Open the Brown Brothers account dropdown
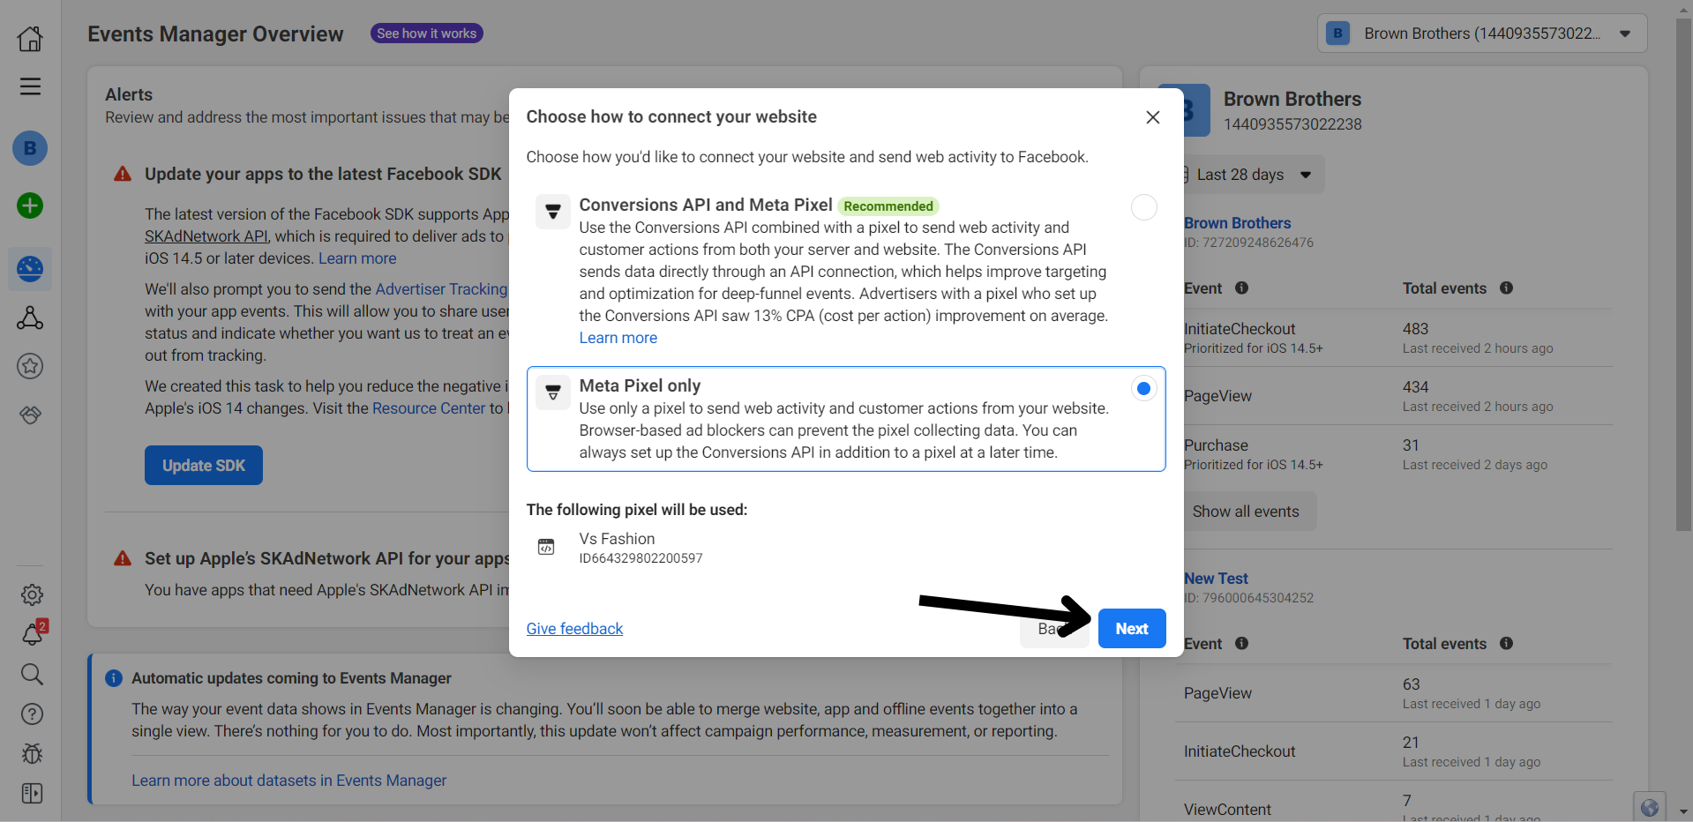This screenshot has height=822, width=1693. click(1482, 34)
